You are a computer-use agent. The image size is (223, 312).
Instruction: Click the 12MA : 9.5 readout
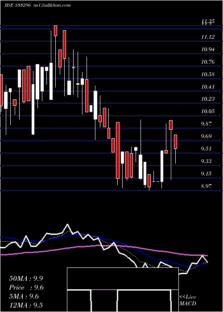[x=26, y=305]
